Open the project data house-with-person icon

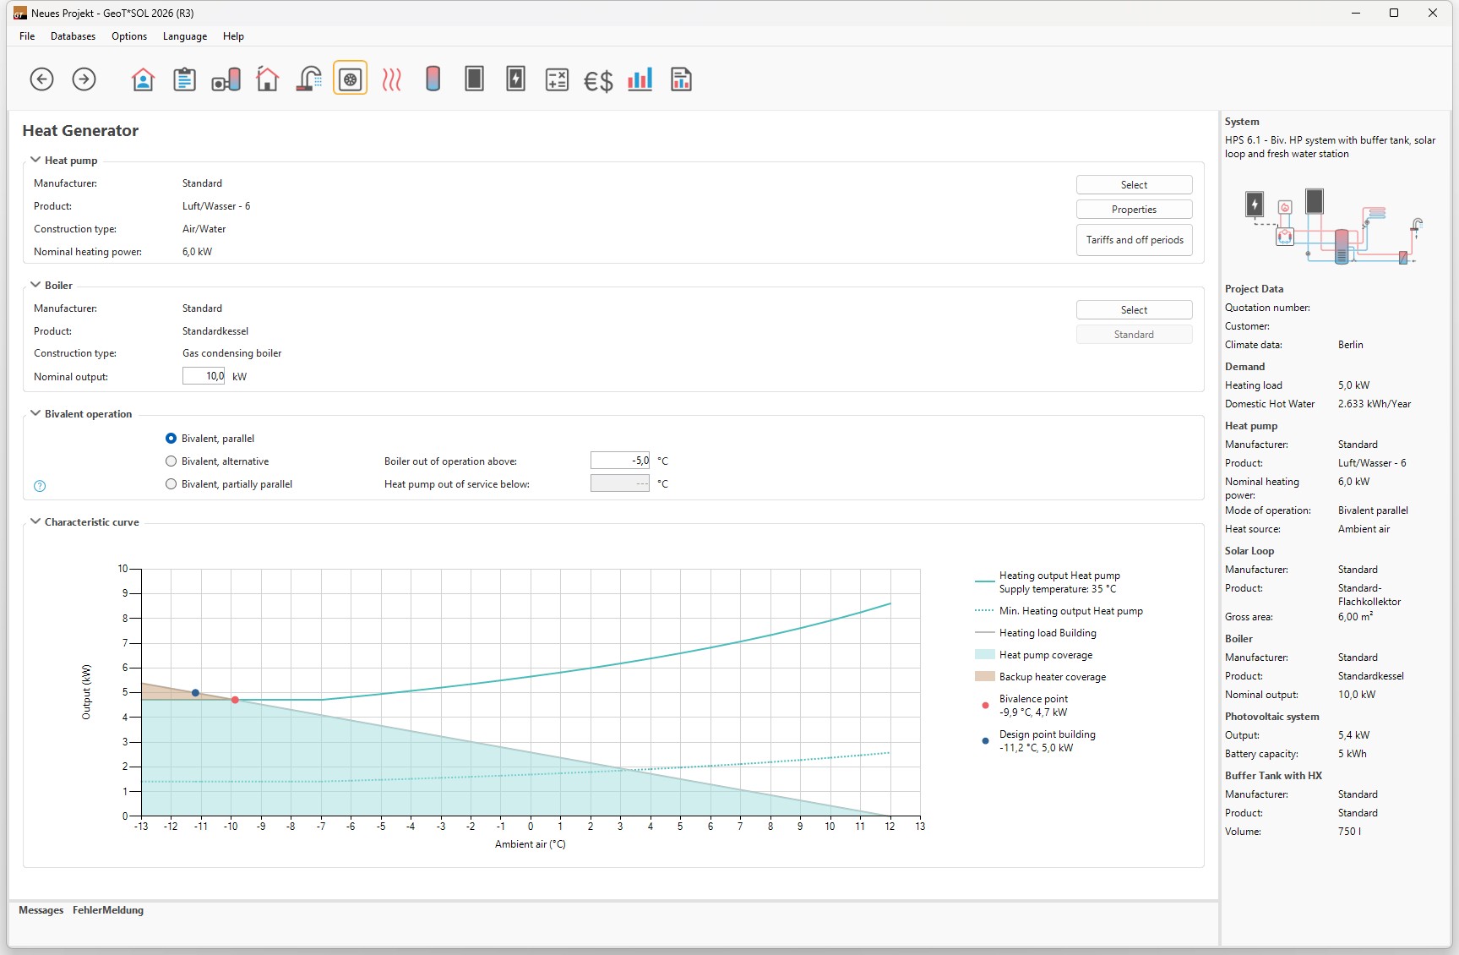[143, 79]
